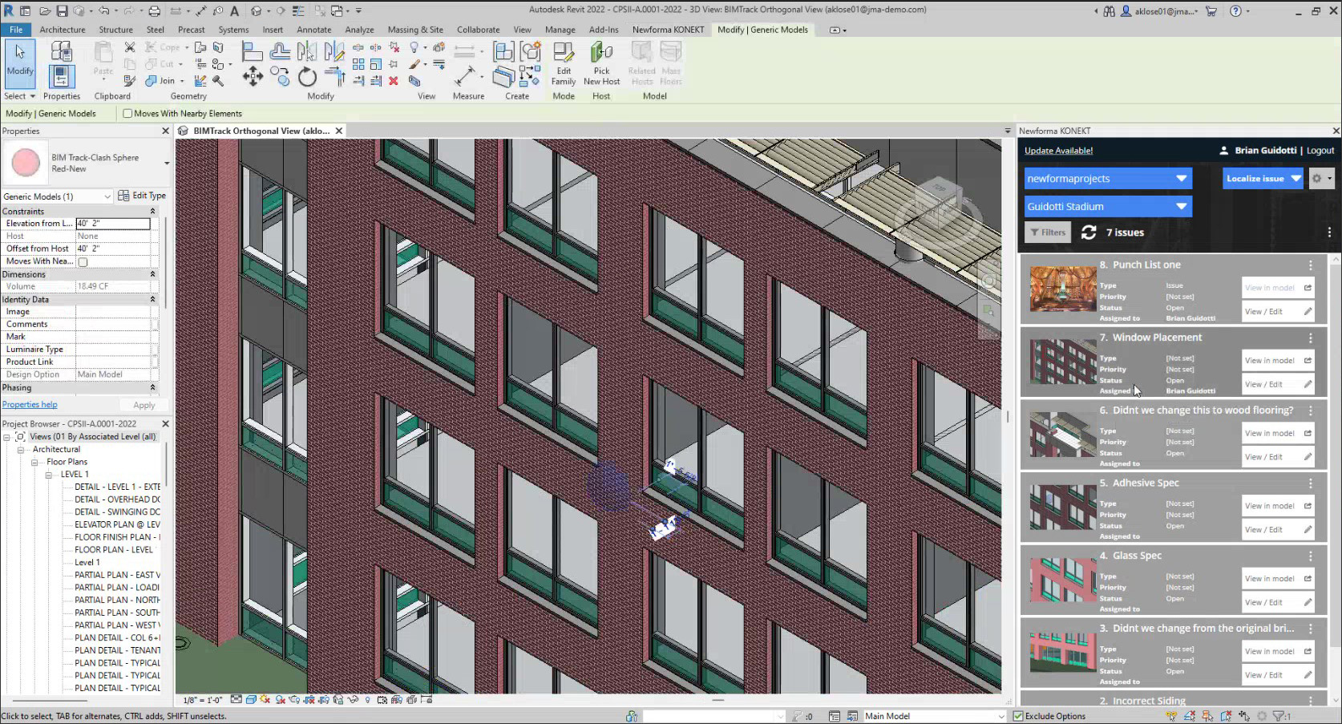Open kebab menu for Window Placement issue
Image resolution: width=1342 pixels, height=724 pixels.
click(1311, 338)
